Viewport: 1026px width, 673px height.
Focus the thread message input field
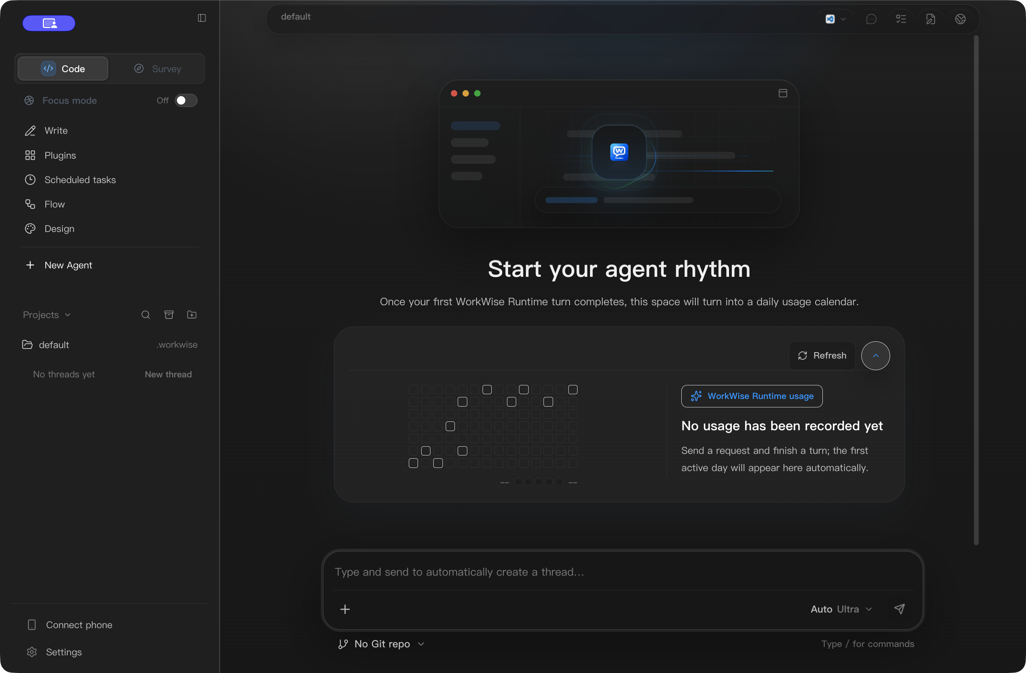pyautogui.click(x=623, y=572)
